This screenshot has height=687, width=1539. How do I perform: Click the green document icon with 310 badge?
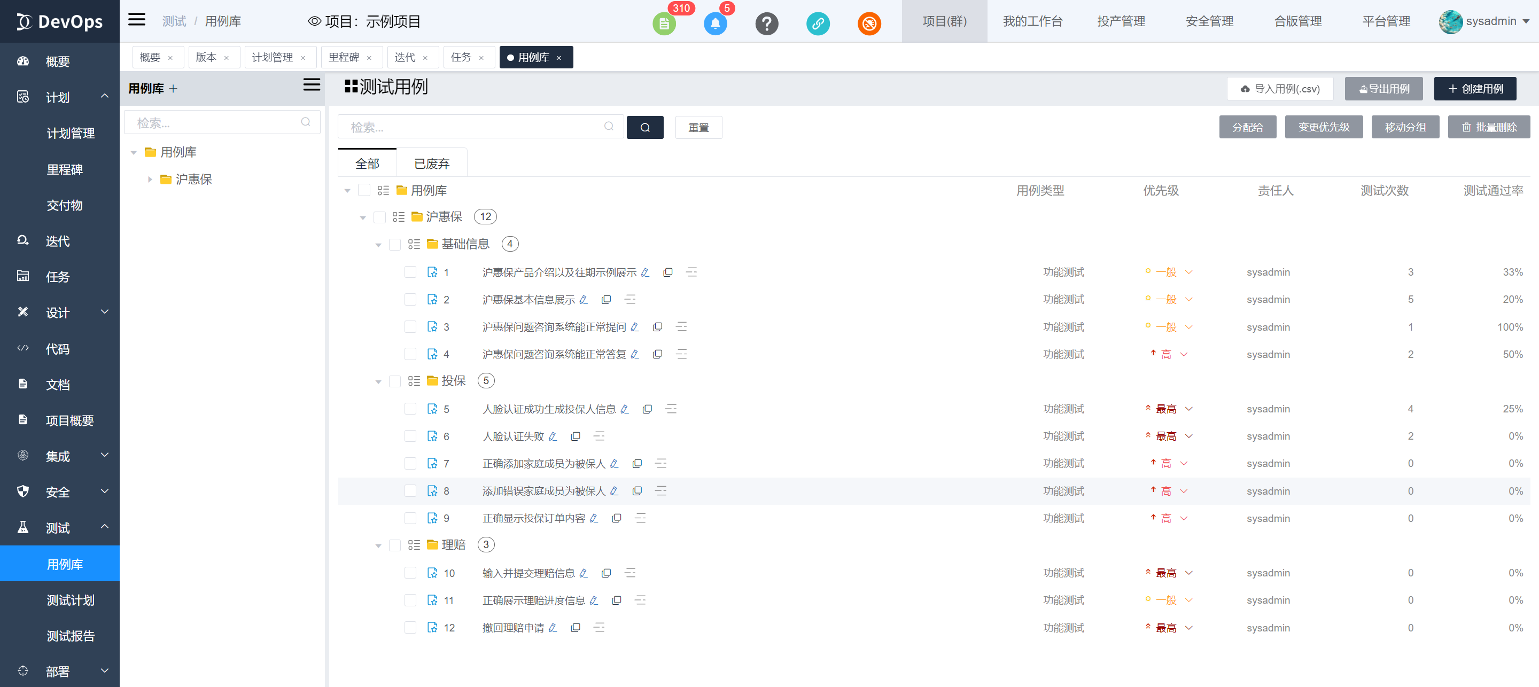(664, 24)
